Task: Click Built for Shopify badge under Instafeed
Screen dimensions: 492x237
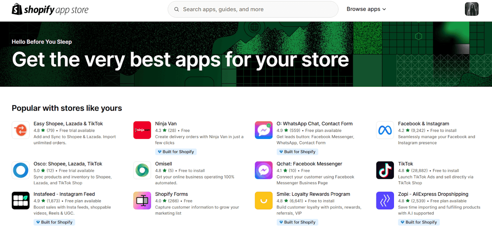Action: (x=54, y=222)
